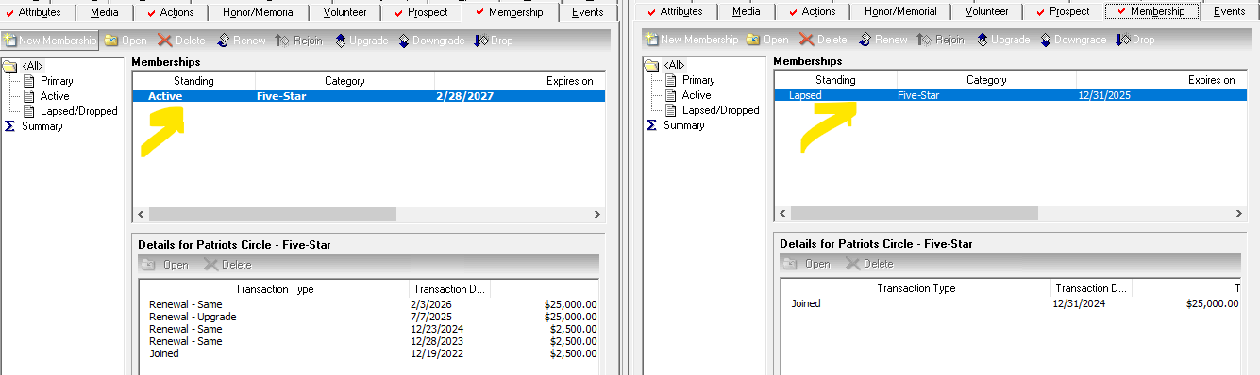The image size is (1260, 375).
Task: Switch to Media tab in the Active membership window
Action: point(104,12)
